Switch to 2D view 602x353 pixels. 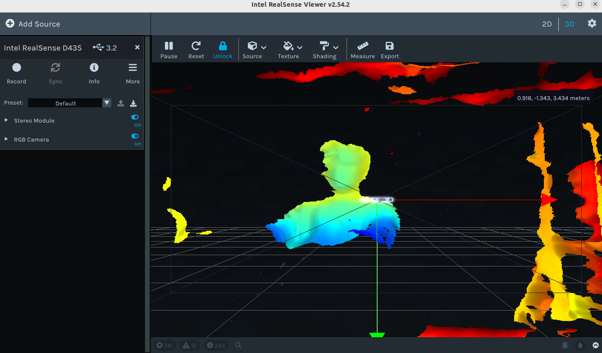click(x=547, y=24)
